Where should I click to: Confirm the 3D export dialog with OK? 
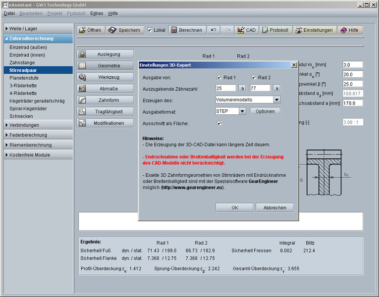tap(235, 207)
